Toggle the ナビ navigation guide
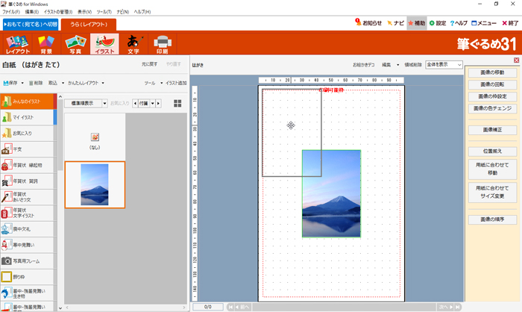 click(x=395, y=23)
